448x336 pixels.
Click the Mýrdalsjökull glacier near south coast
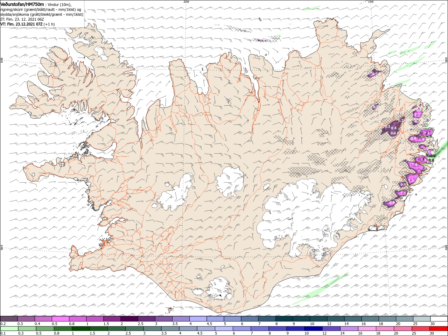(219, 289)
